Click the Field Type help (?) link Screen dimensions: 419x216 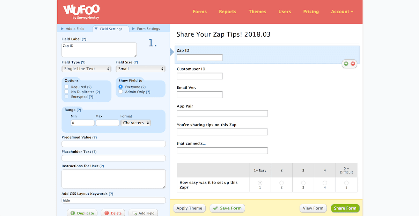[x=83, y=62]
